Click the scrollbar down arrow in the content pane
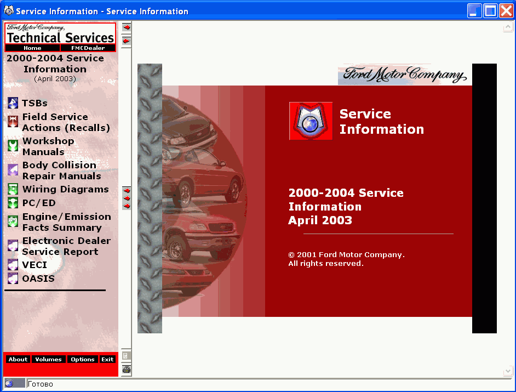The width and height of the screenshot is (516, 392). point(508,371)
